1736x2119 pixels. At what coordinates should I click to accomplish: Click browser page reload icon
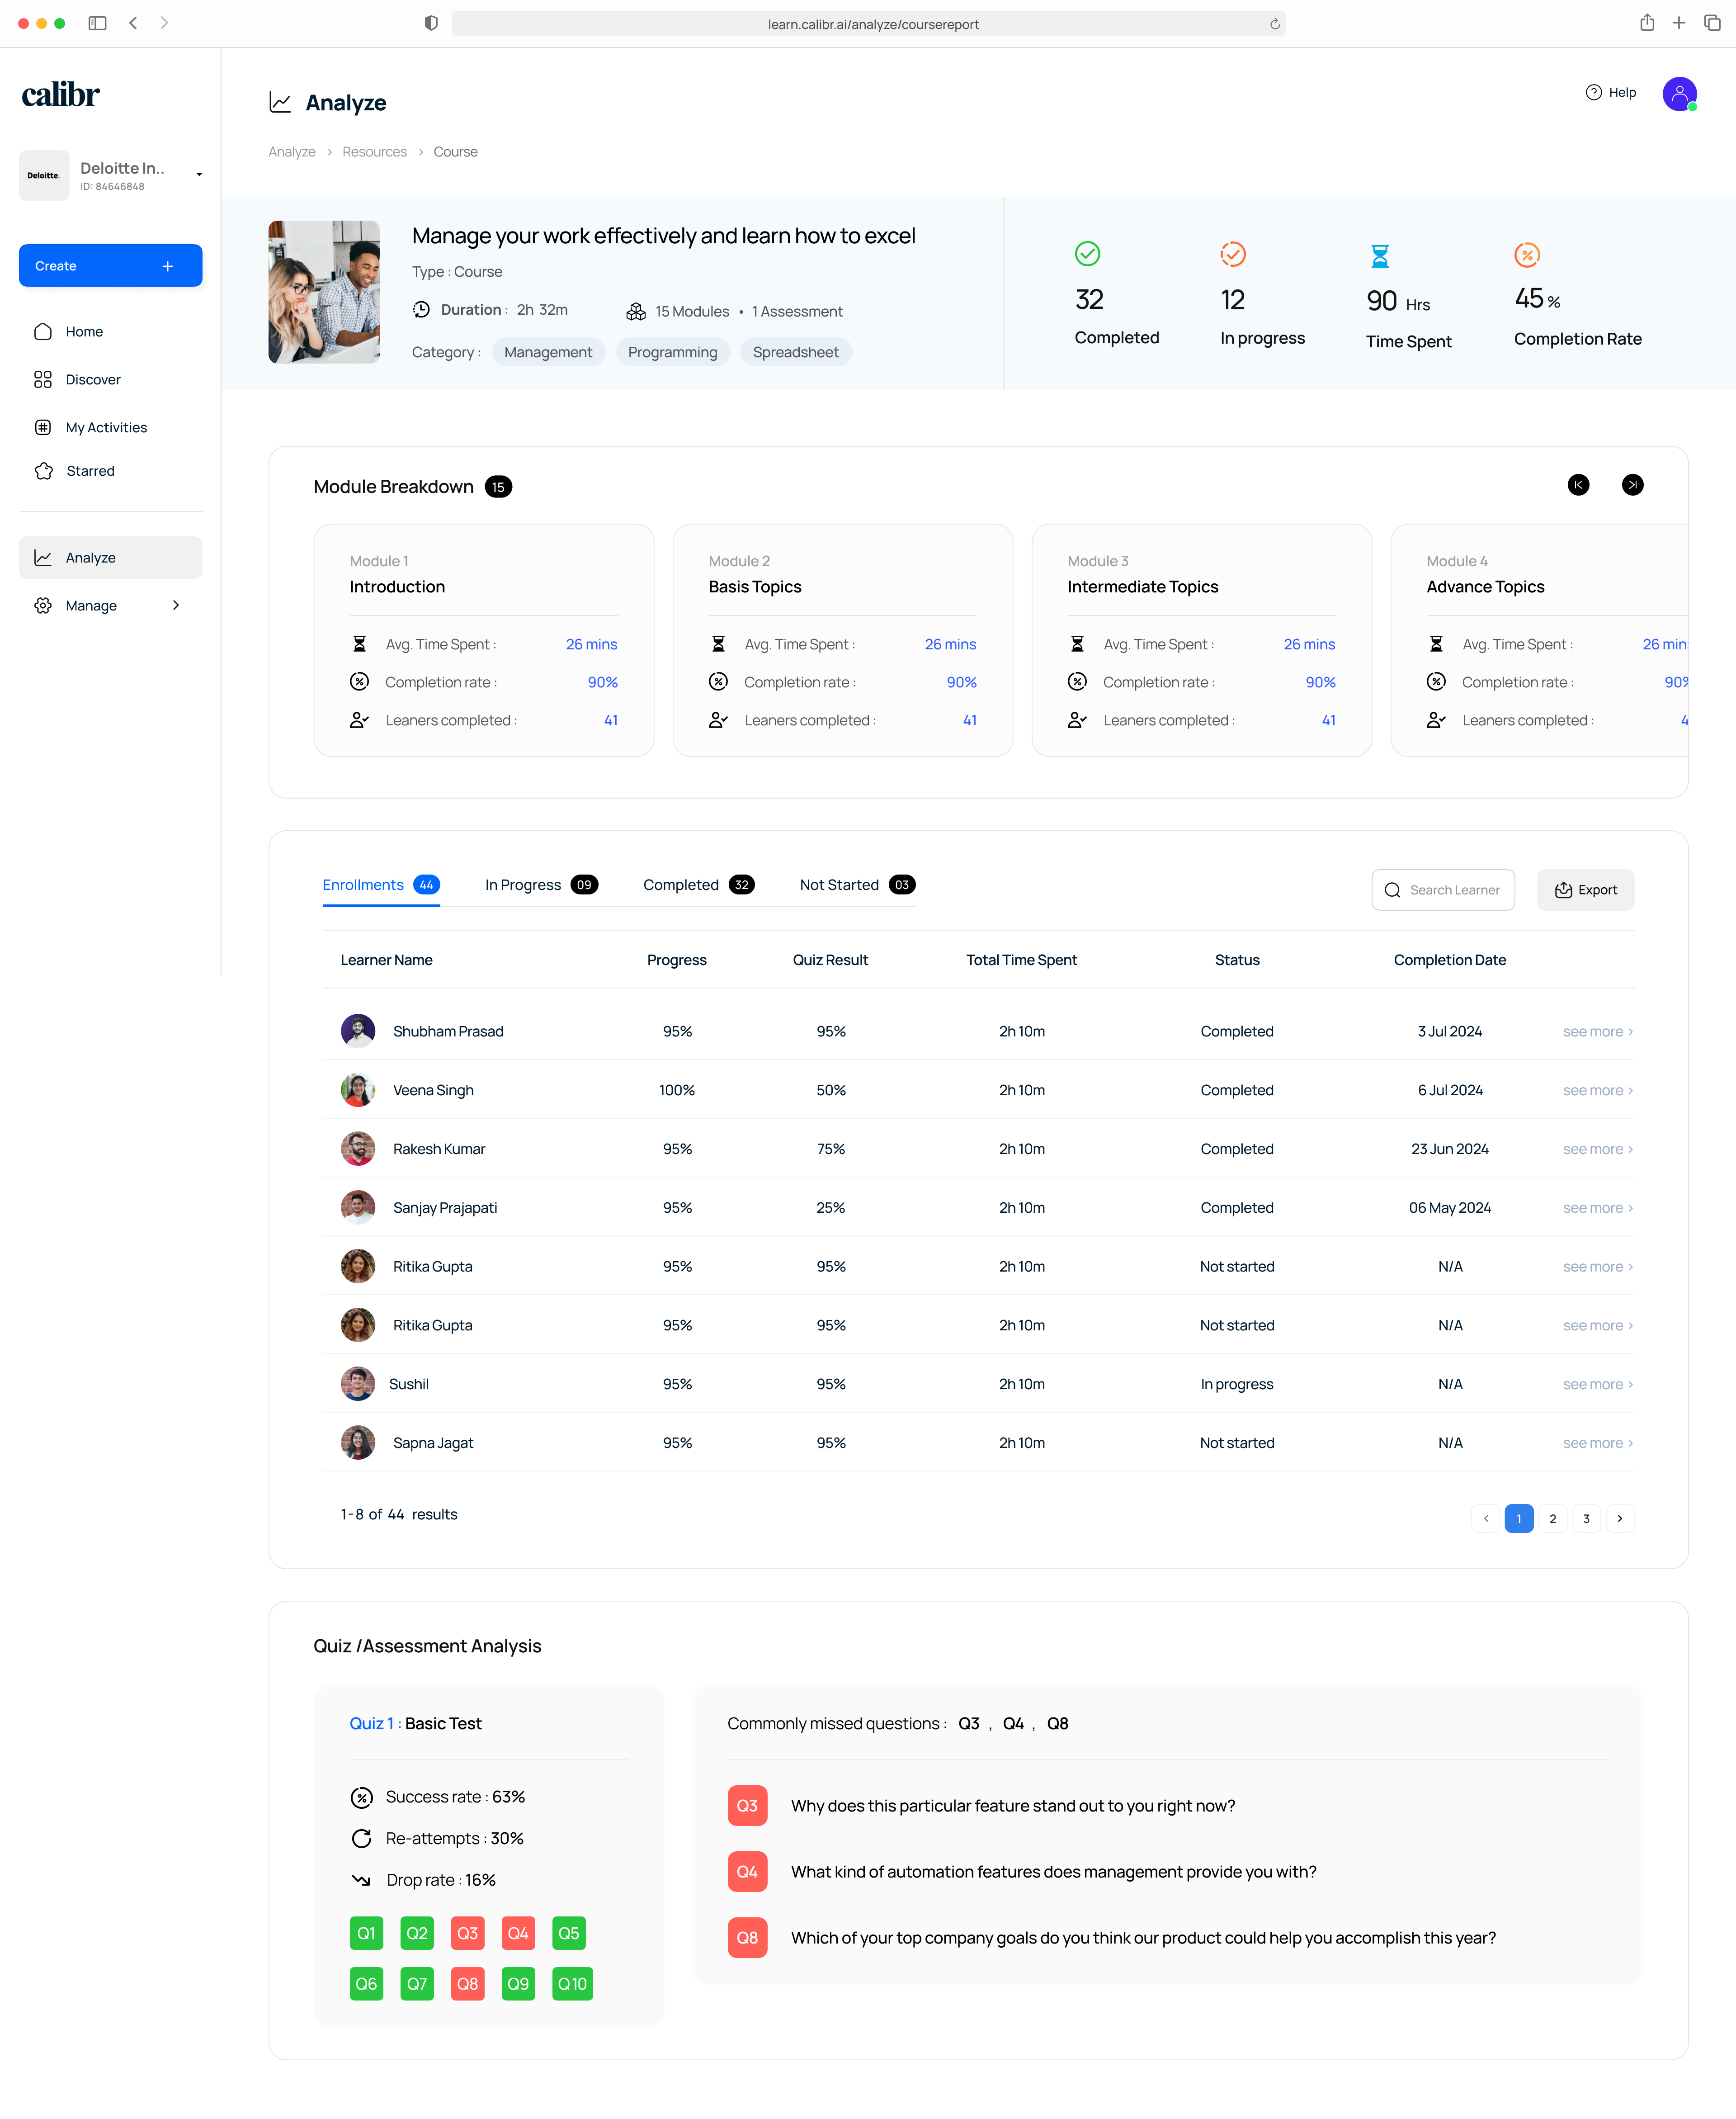(x=1274, y=24)
